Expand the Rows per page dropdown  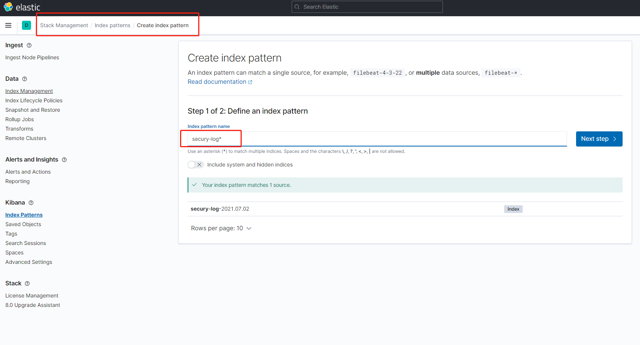tap(221, 228)
